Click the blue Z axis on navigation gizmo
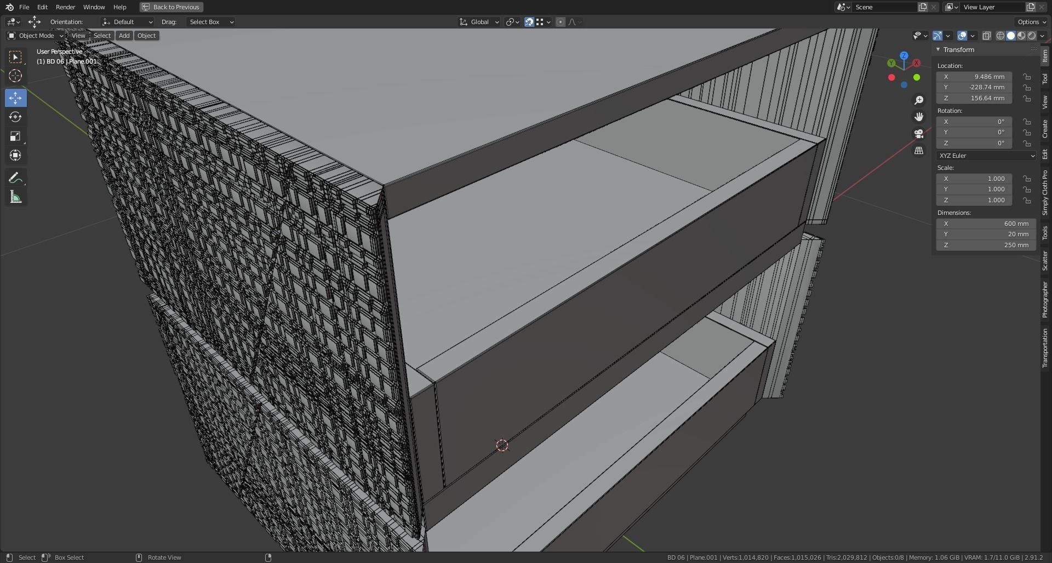This screenshot has width=1052, height=563. coord(904,56)
